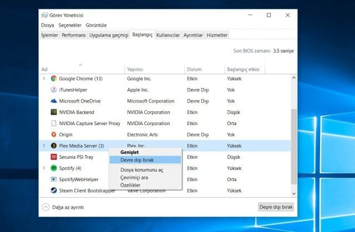
Task: Switch to the Kullanıcılar tab
Action: [168, 35]
